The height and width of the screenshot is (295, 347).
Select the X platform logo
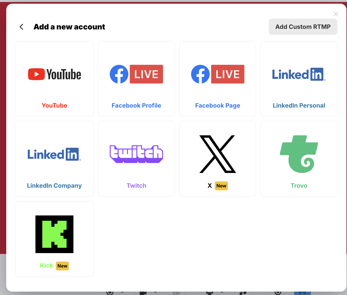pos(217,154)
